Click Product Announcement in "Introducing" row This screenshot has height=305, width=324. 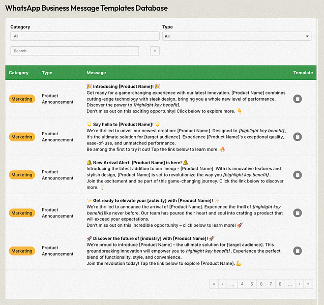click(x=57, y=99)
